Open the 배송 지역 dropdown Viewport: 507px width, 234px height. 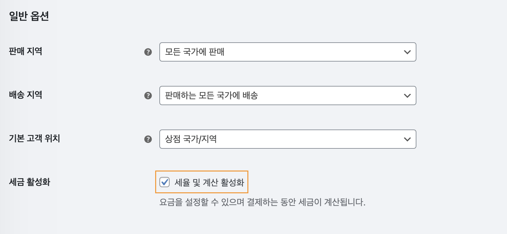click(288, 96)
